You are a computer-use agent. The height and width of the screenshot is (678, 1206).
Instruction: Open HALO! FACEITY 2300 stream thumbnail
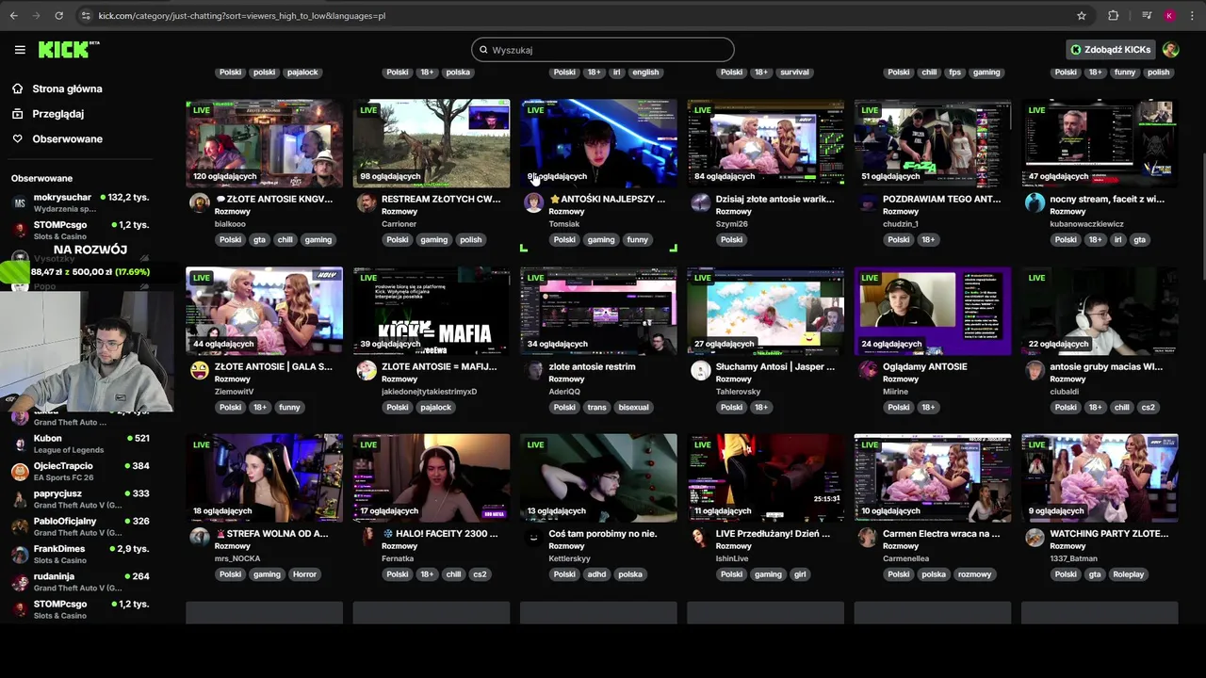point(432,478)
